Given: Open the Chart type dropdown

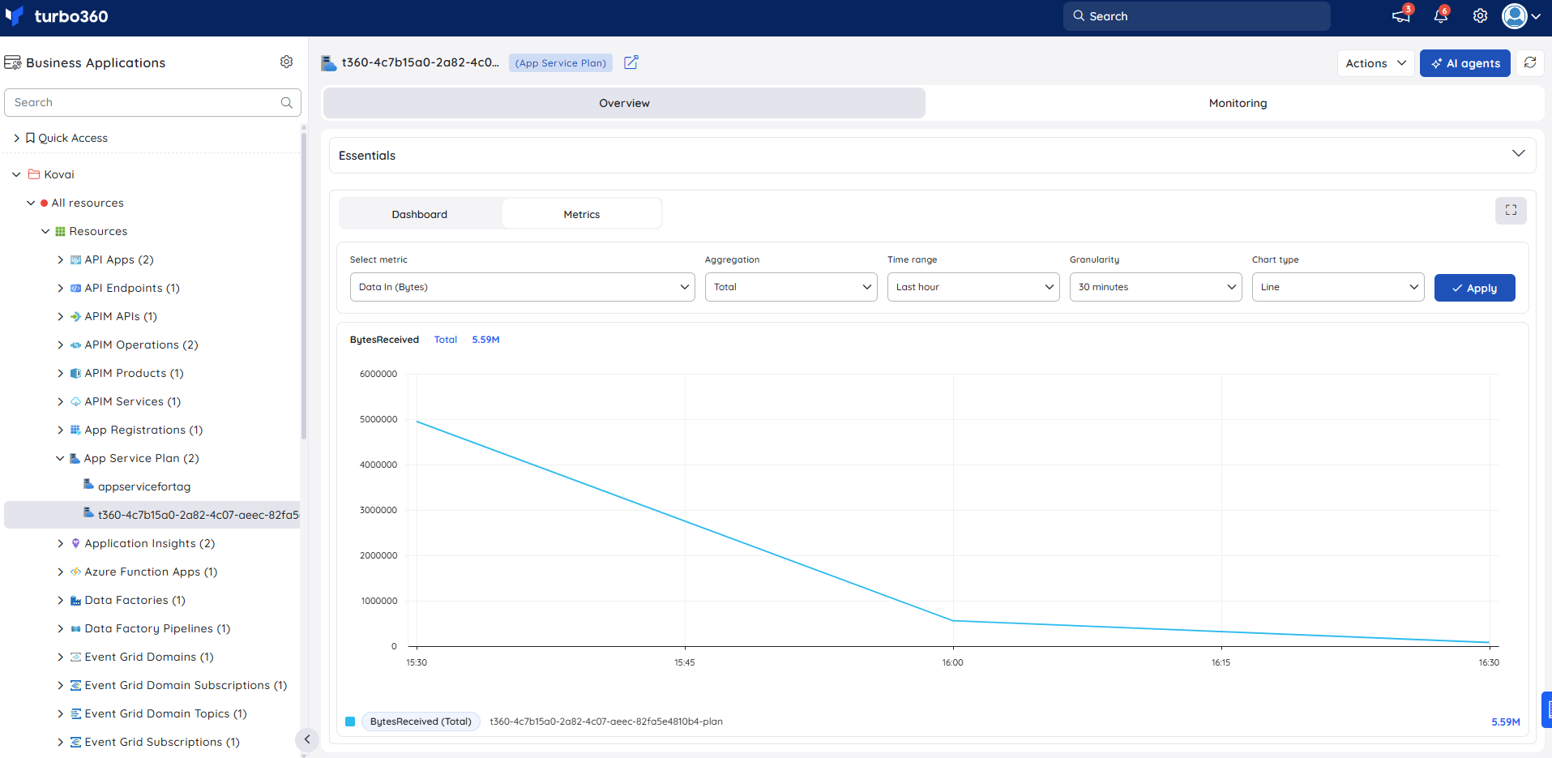Looking at the screenshot, I should point(1338,287).
